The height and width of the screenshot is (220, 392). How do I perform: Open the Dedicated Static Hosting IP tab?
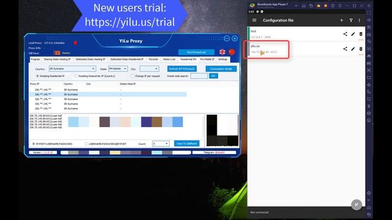point(90,59)
